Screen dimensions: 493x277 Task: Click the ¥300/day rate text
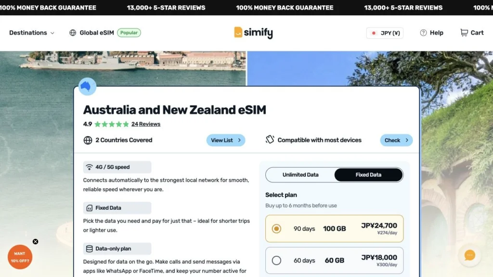(x=387, y=265)
